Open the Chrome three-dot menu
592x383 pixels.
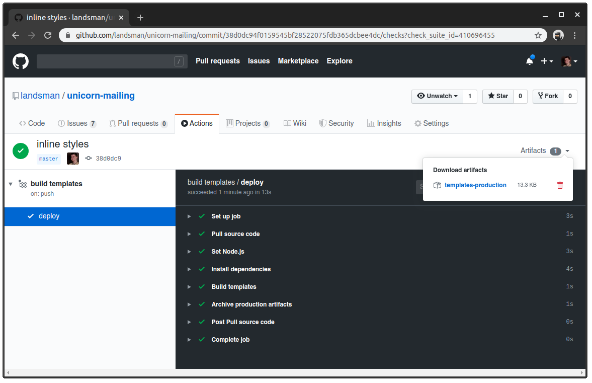pos(574,36)
